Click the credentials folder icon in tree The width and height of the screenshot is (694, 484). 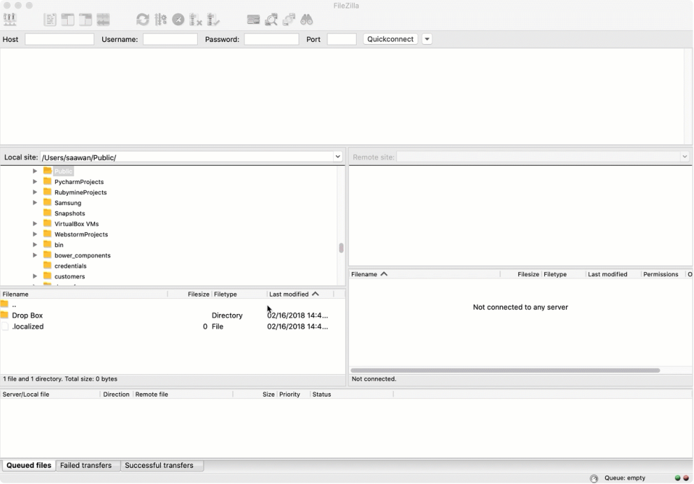click(x=48, y=266)
